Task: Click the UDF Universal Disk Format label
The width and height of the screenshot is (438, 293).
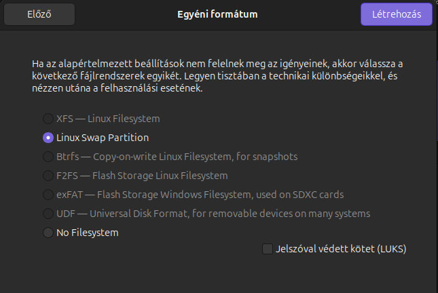Action: pos(213,214)
